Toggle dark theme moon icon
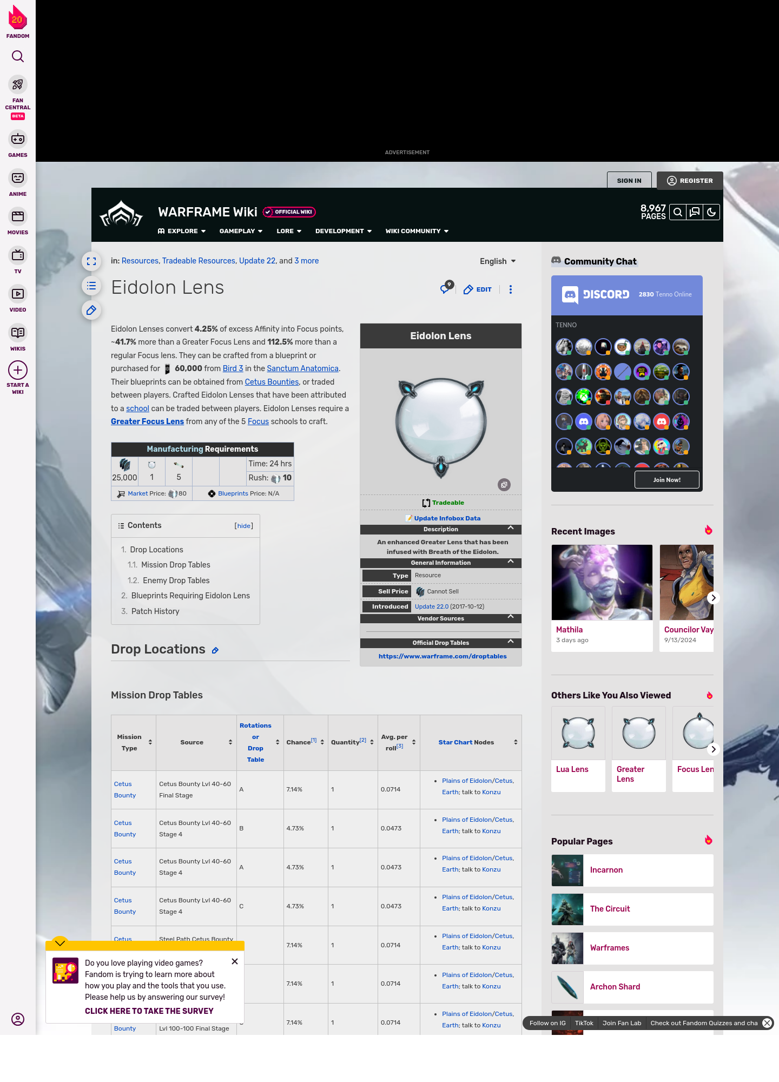779x1082 pixels. [711, 212]
